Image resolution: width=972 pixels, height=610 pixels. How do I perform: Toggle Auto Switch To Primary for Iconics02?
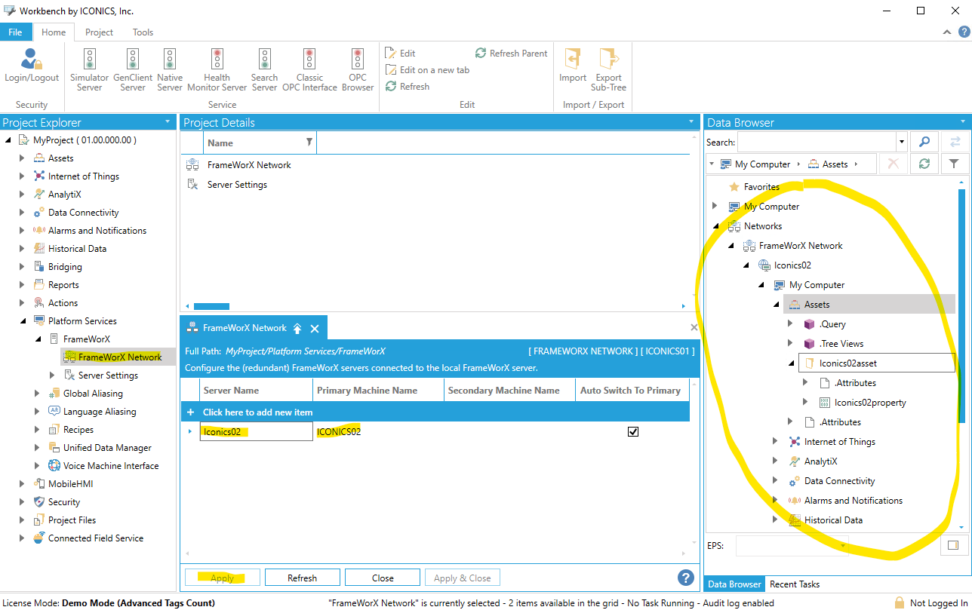633,432
